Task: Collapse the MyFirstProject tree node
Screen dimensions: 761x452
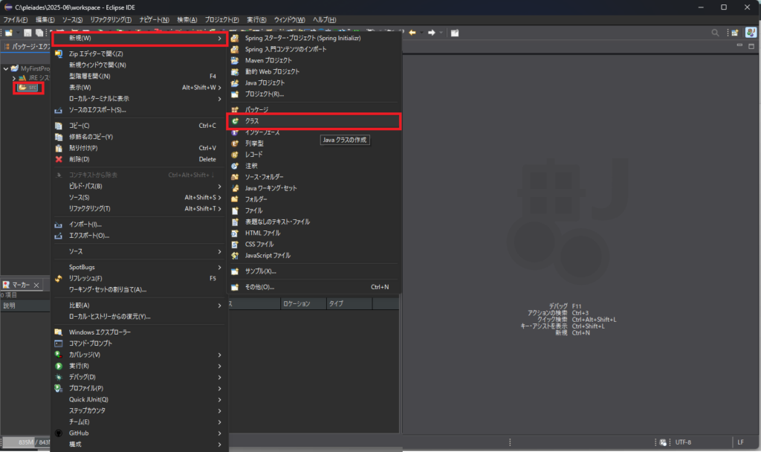Action: pos(6,68)
